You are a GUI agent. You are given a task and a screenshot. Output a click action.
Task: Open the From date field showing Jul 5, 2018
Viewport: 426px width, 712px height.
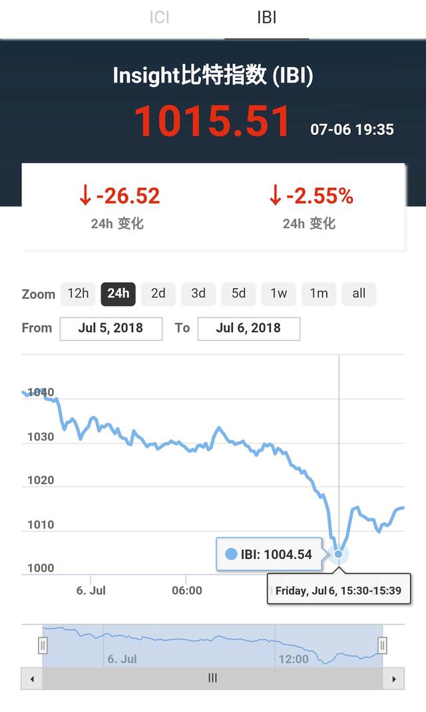pos(110,328)
